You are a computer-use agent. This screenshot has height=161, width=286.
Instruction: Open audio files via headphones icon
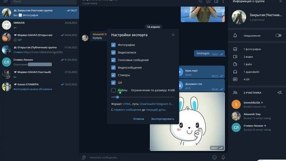coord(235,72)
